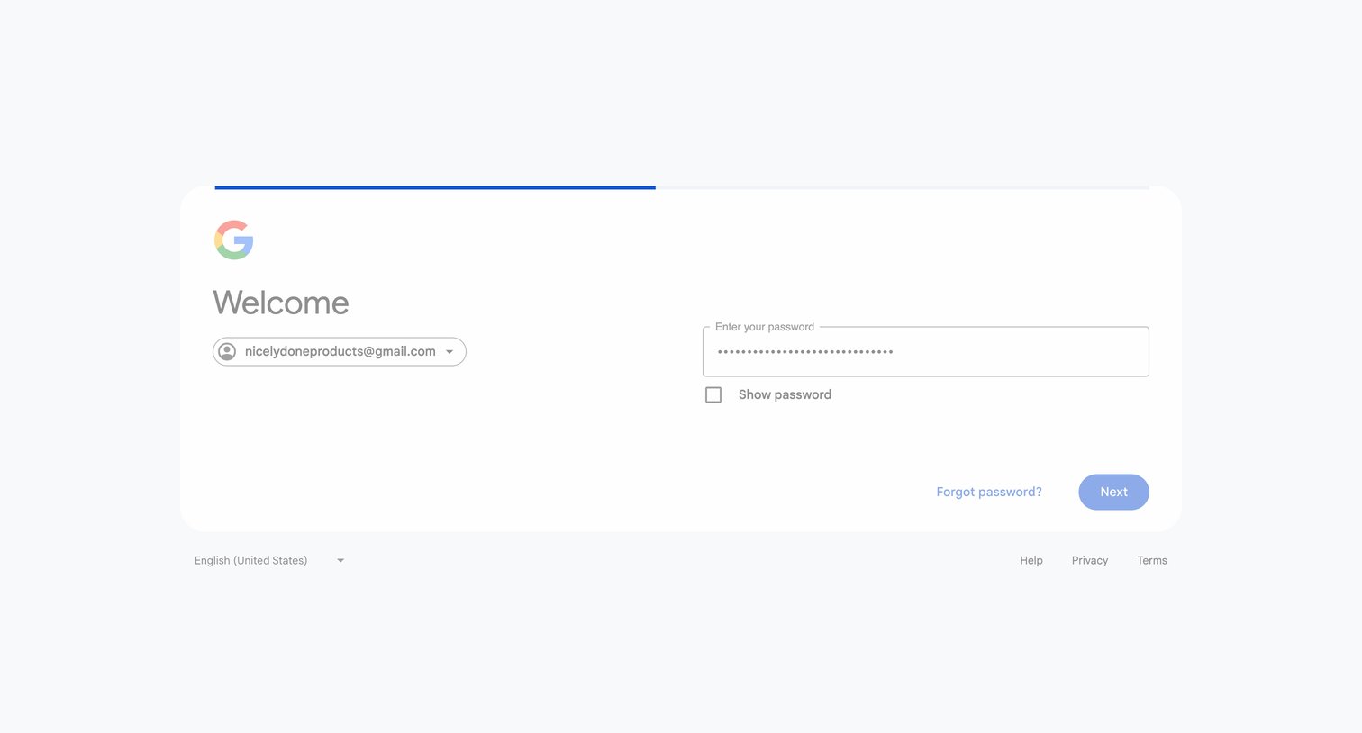
Task: Click the Google G logo
Action: [x=233, y=240]
